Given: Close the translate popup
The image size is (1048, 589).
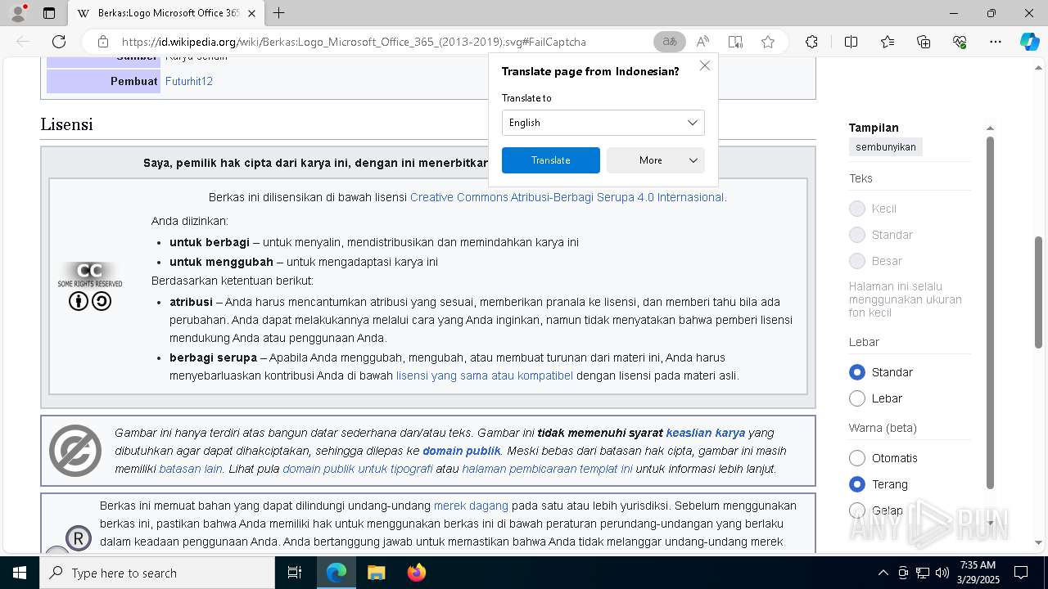Looking at the screenshot, I should (x=704, y=65).
